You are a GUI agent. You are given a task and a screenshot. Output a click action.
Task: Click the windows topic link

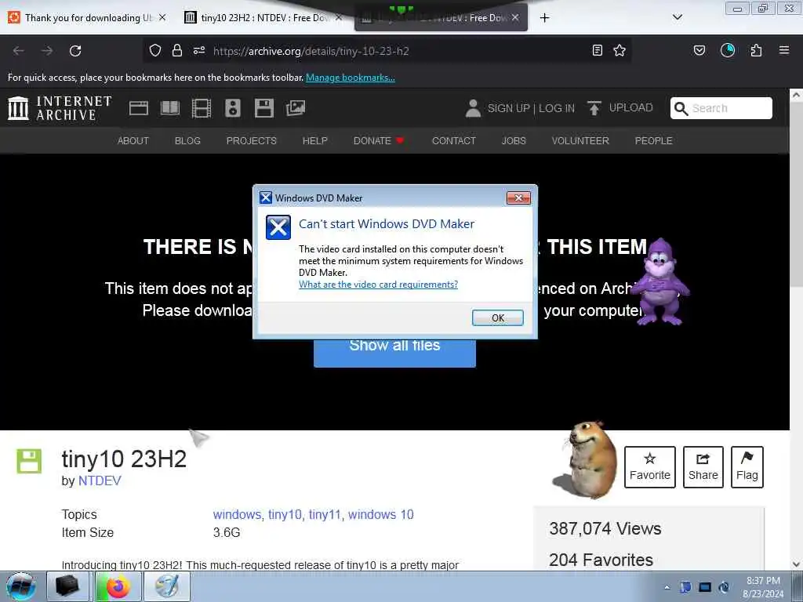coord(238,514)
